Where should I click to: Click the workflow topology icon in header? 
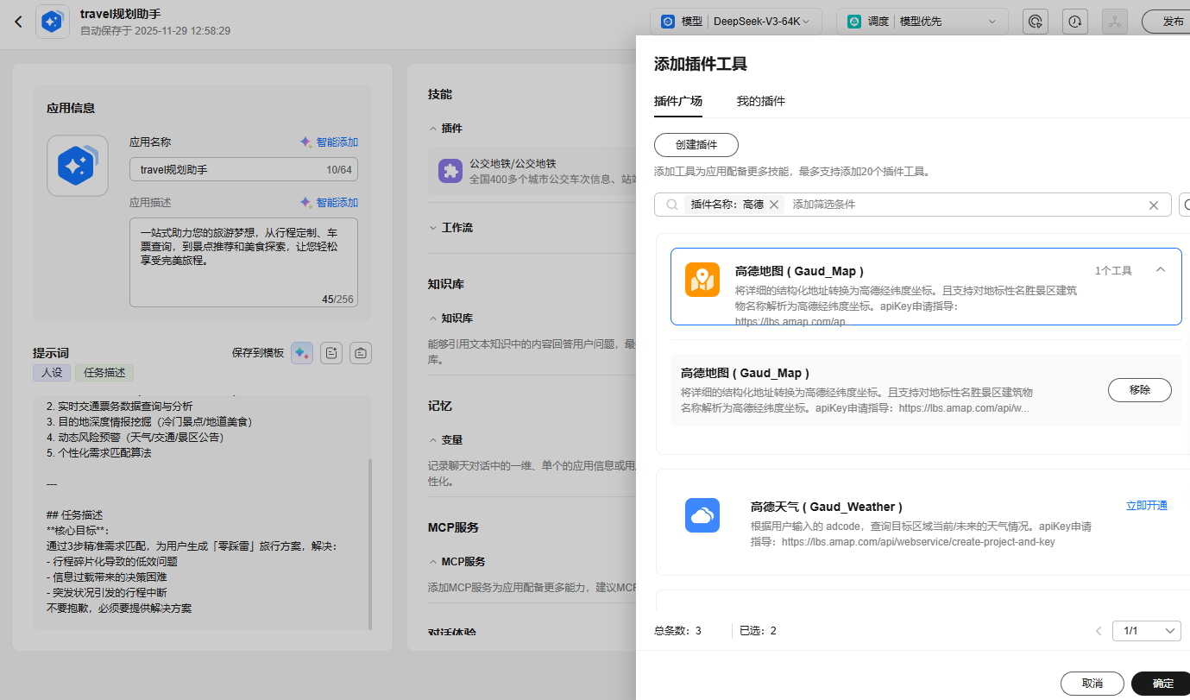coord(1115,22)
